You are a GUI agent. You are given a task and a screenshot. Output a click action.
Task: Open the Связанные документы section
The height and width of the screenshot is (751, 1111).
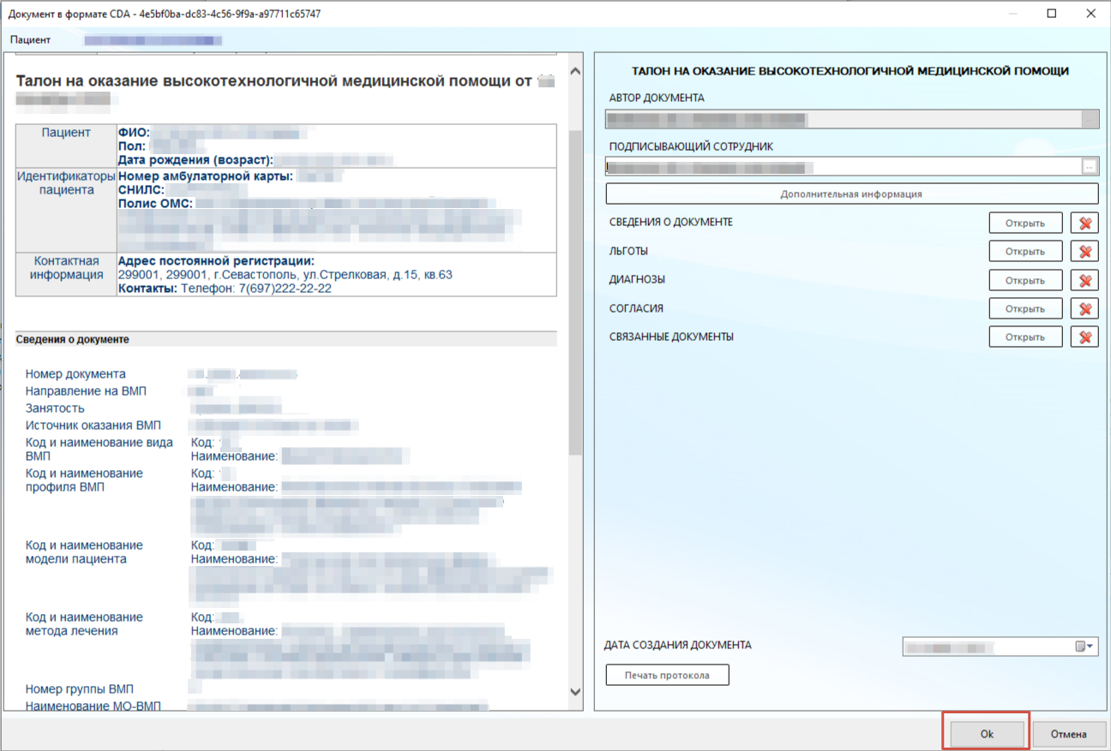[x=1025, y=337]
